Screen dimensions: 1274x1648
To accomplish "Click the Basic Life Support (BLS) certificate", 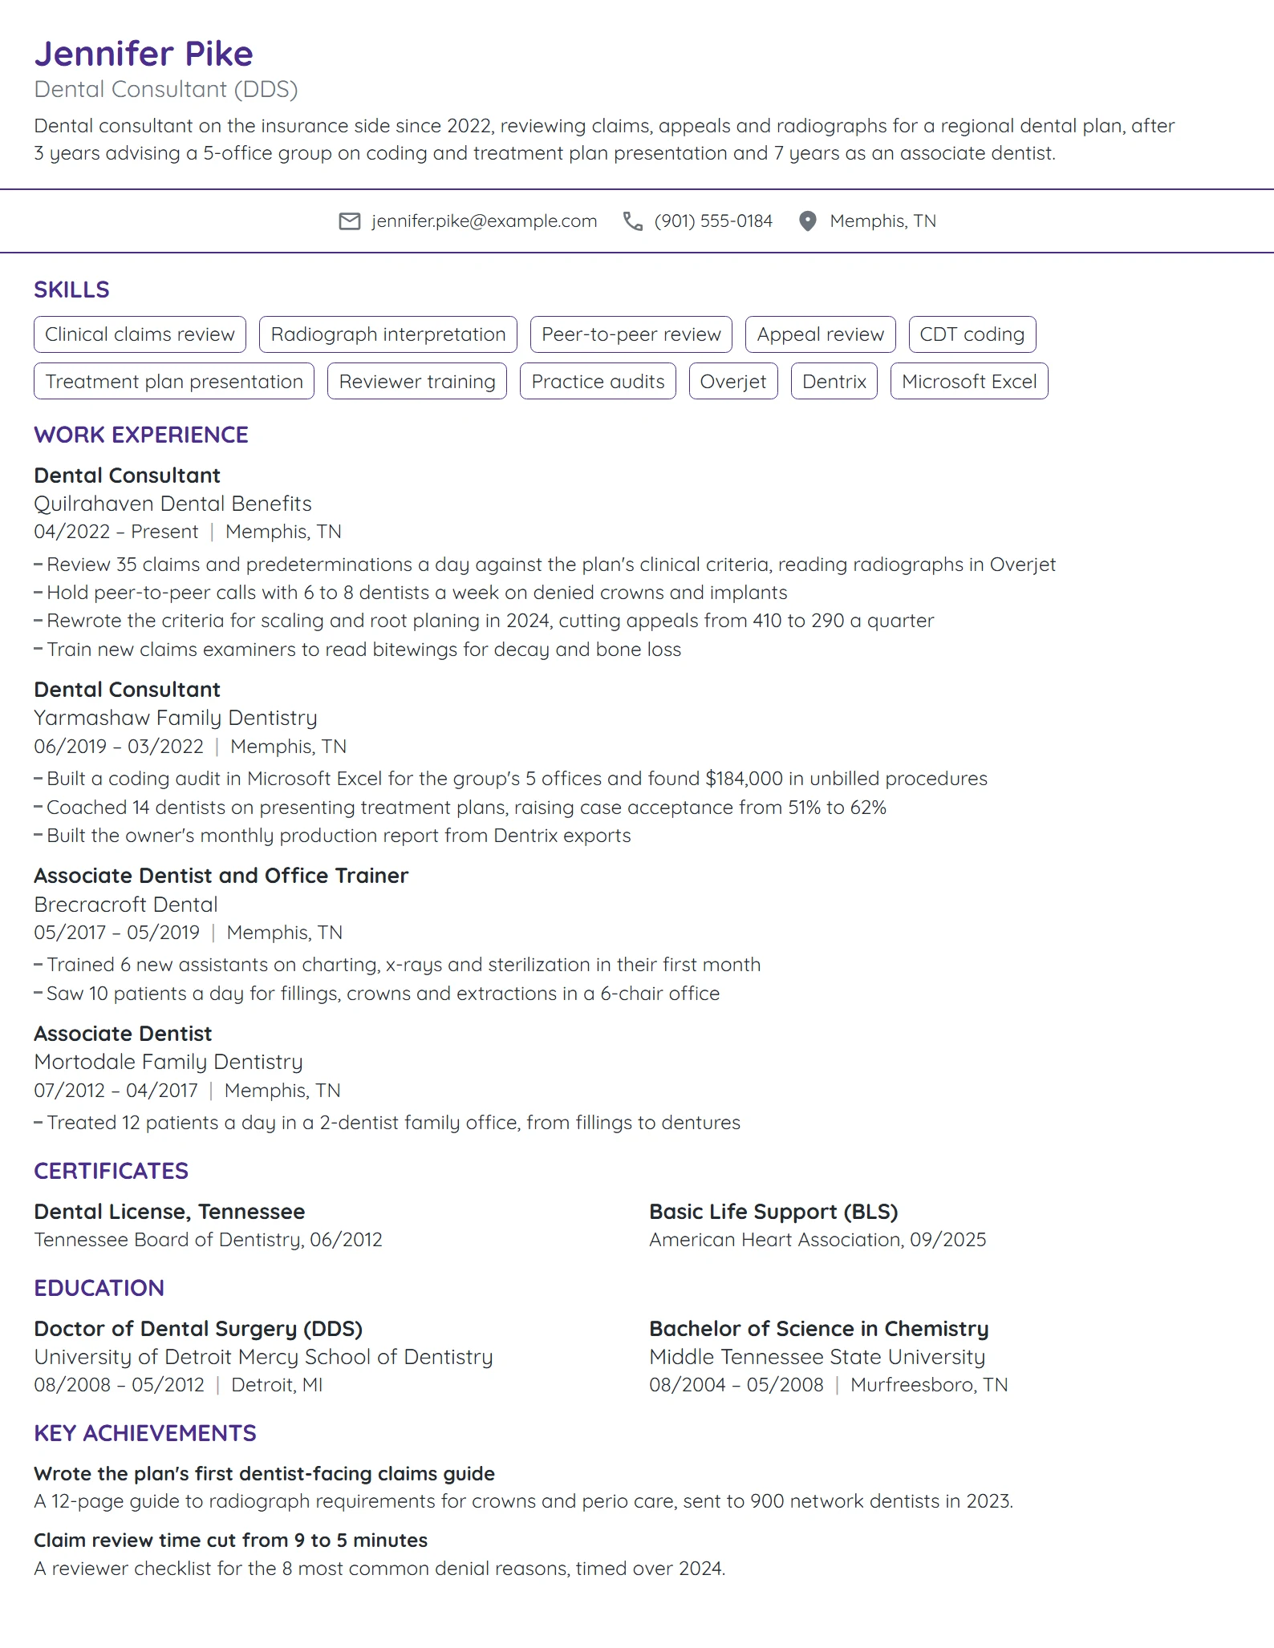I will [774, 1212].
